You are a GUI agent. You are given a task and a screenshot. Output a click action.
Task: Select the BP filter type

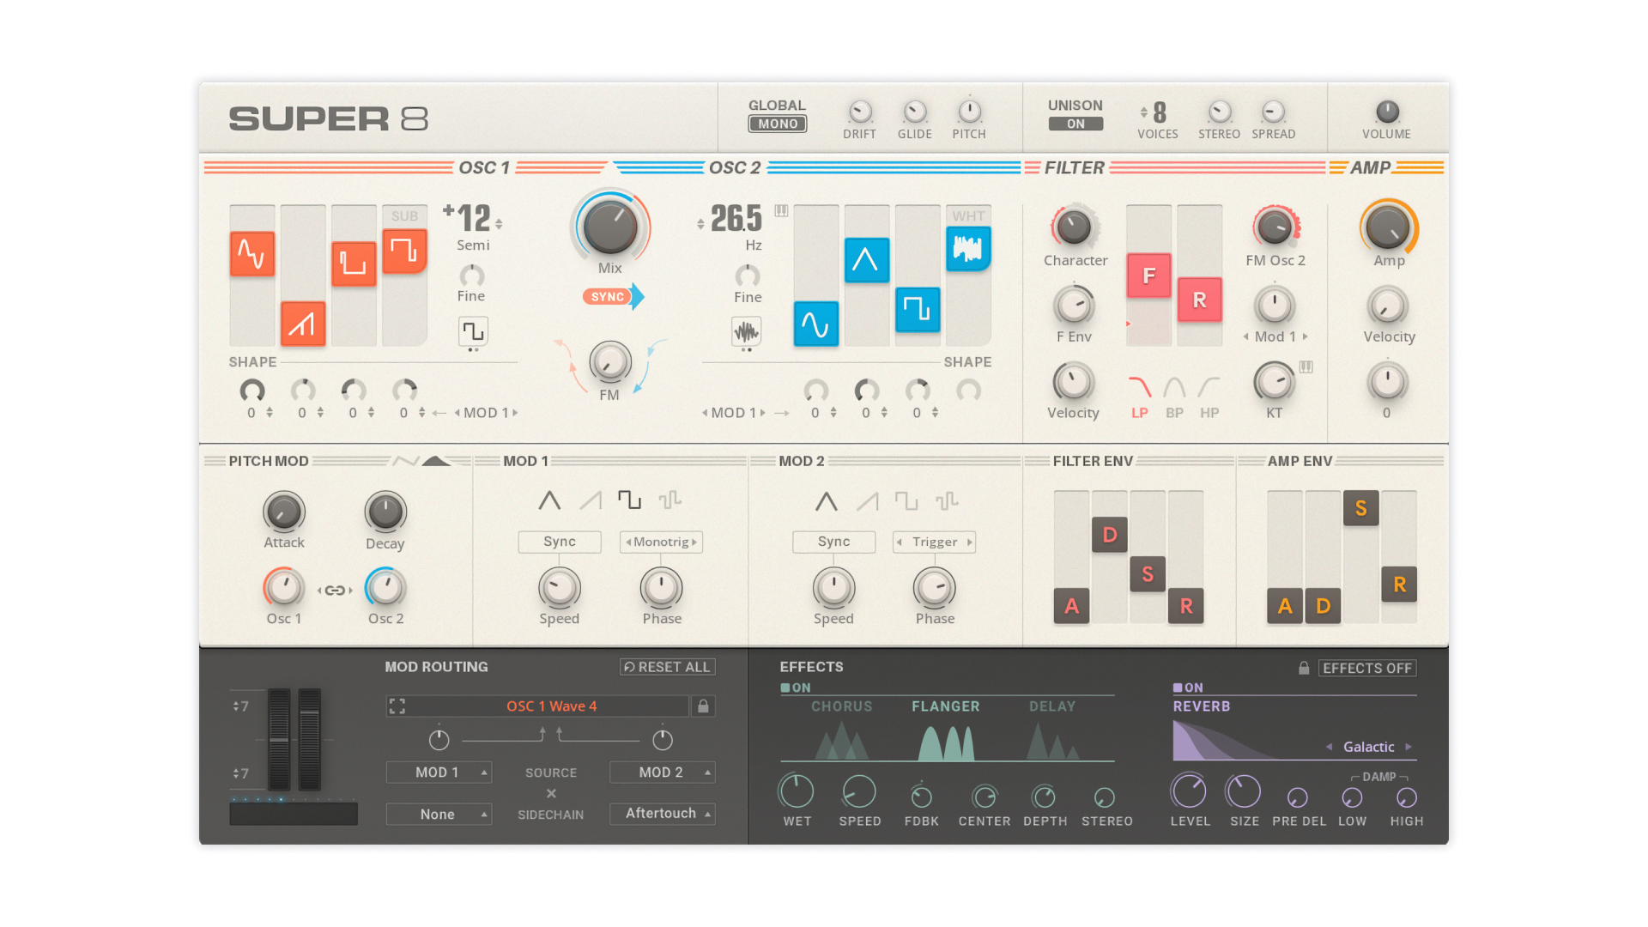1174,397
